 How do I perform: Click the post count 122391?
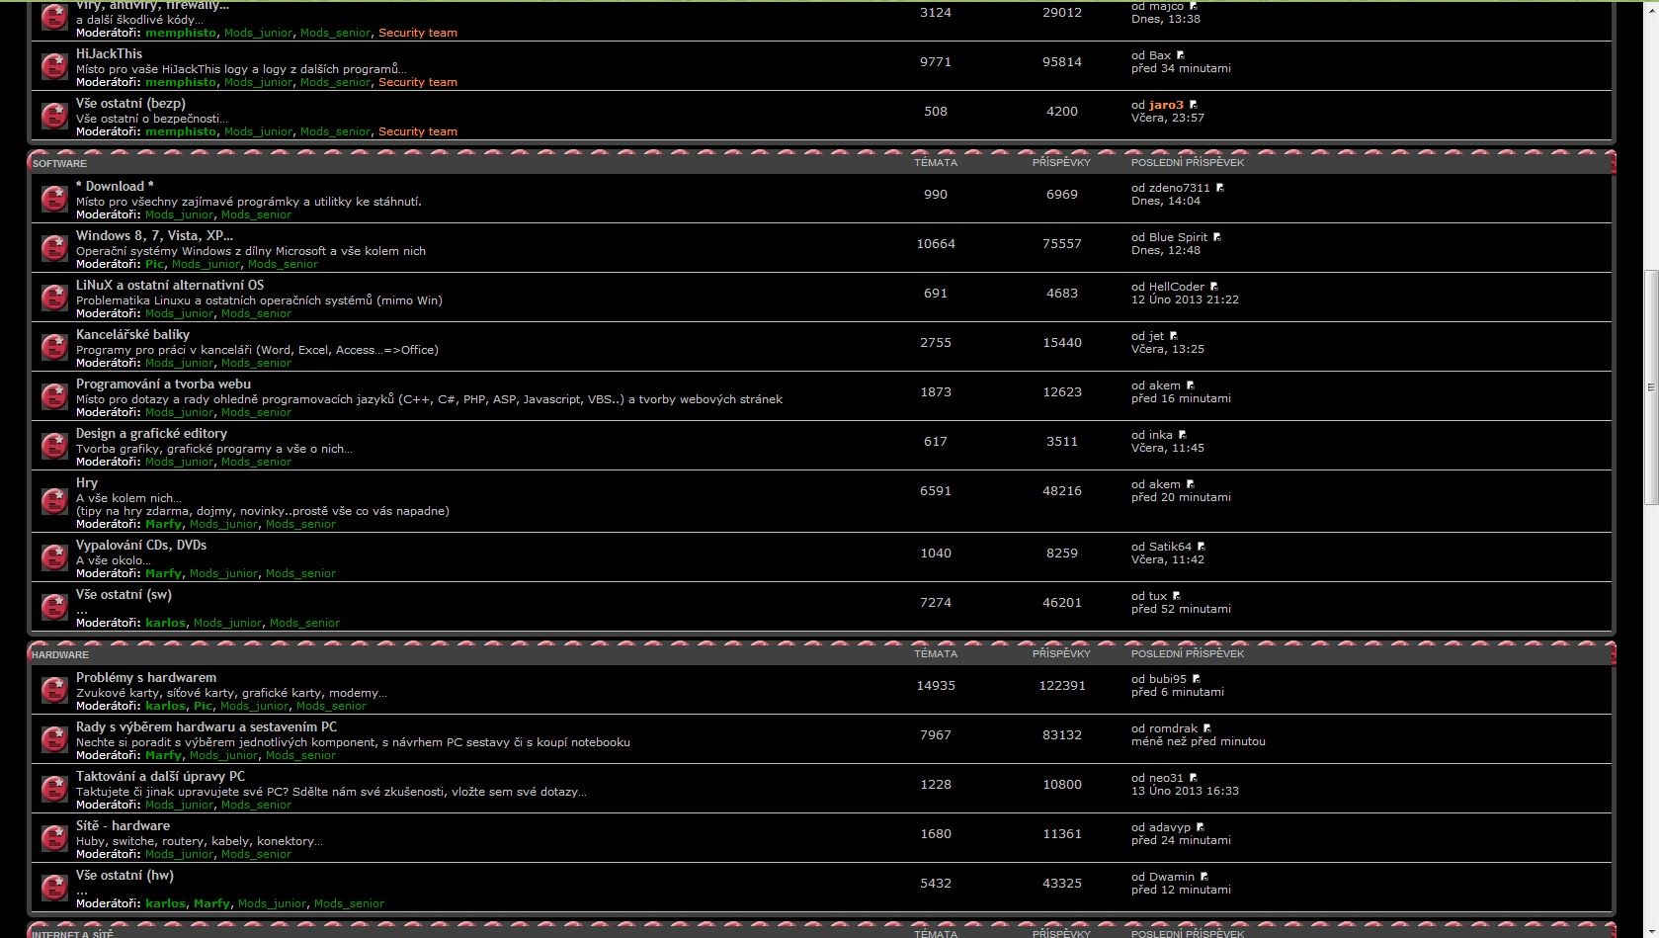(x=1062, y=686)
